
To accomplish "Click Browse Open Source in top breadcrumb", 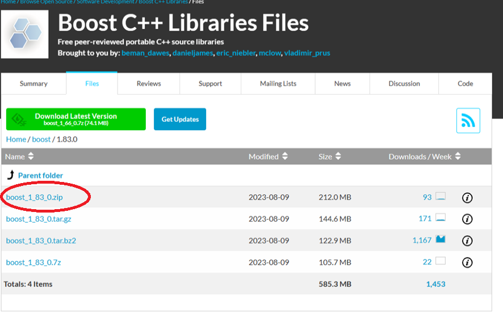I will (46, 2).
